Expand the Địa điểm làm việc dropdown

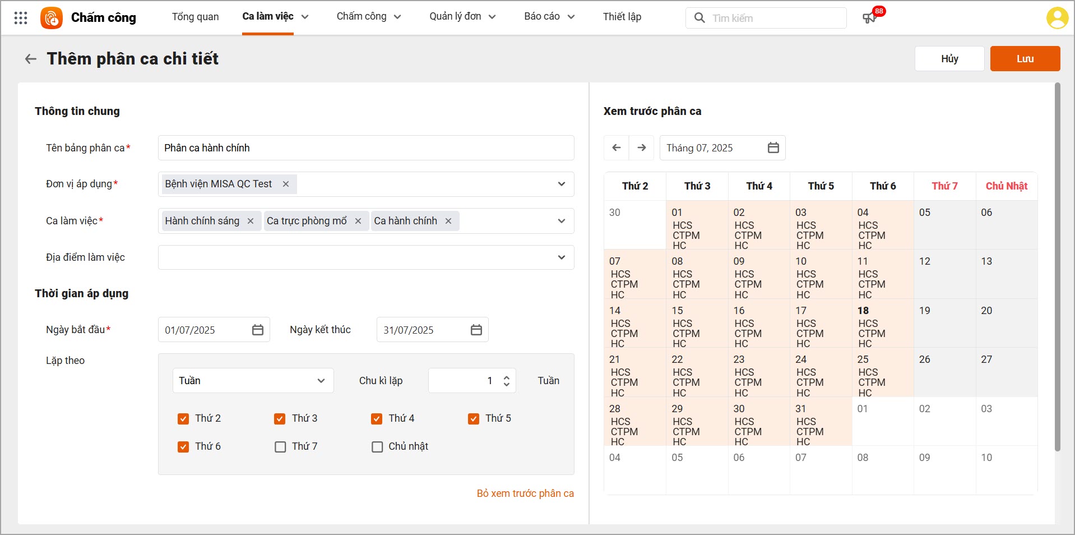coord(561,257)
